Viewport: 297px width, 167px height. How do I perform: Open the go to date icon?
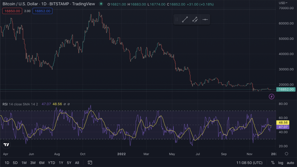[90, 163]
